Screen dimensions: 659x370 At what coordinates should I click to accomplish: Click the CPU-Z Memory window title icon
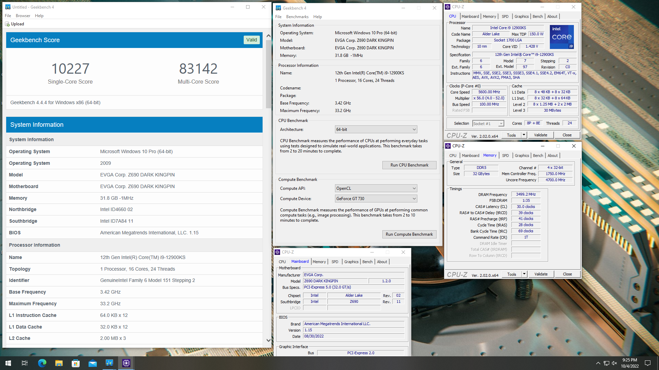pyautogui.click(x=448, y=146)
